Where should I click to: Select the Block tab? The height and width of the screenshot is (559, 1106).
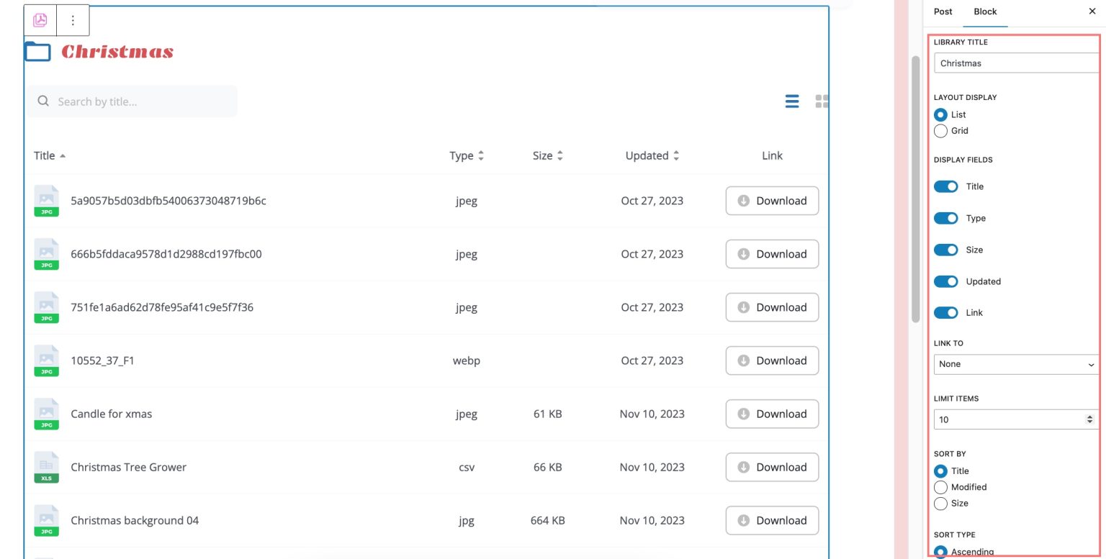coord(985,12)
